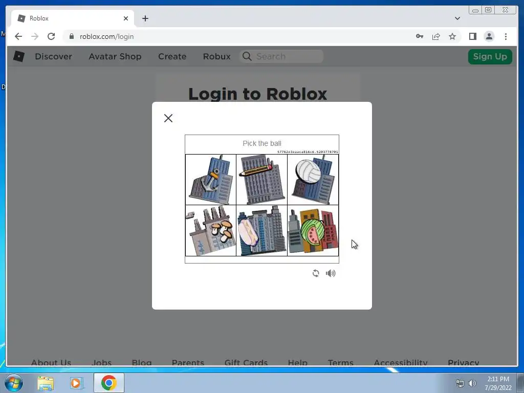
Task: View site information lock icon
Action: tap(71, 36)
